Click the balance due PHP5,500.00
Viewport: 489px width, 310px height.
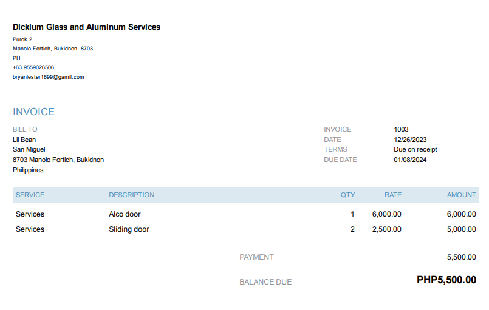pyautogui.click(x=446, y=280)
